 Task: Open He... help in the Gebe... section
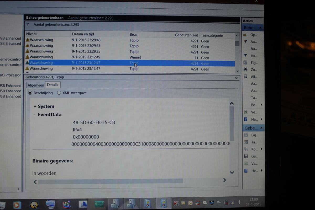click(x=246, y=171)
